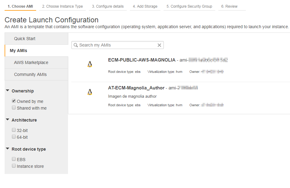Focus the Search my AMIs input
Image resolution: width=290 pixels, height=188 pixels.
tap(118, 45)
